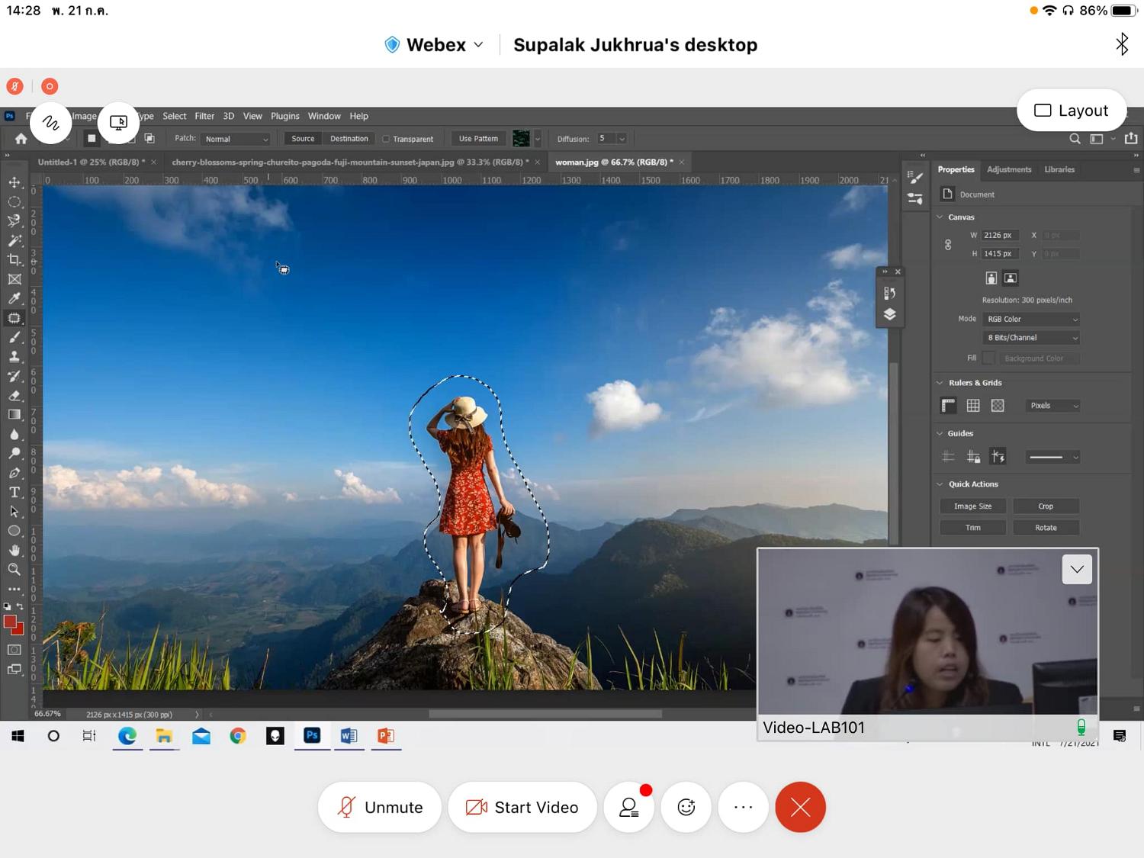The height and width of the screenshot is (858, 1144).
Task: Open the 8 Bits/Channel dropdown
Action: [x=1032, y=338]
